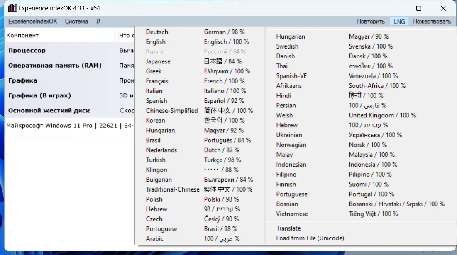
Task: Select the Процессор row
Action: [70, 50]
